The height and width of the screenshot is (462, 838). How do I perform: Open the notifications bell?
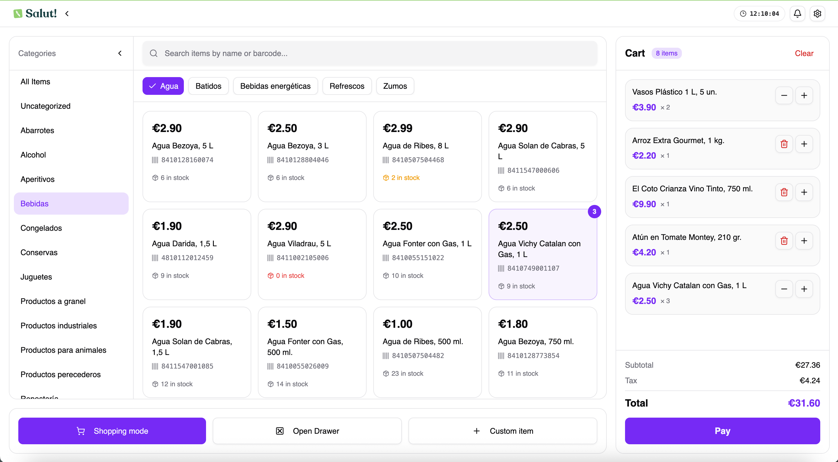coord(797,13)
